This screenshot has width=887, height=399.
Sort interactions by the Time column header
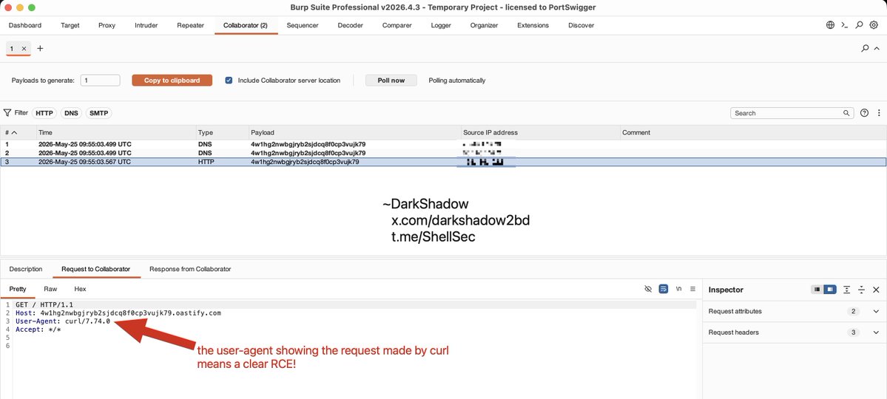pos(116,133)
